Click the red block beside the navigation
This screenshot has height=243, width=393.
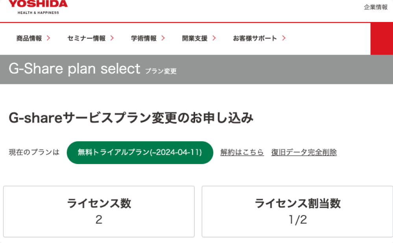tap(381, 38)
